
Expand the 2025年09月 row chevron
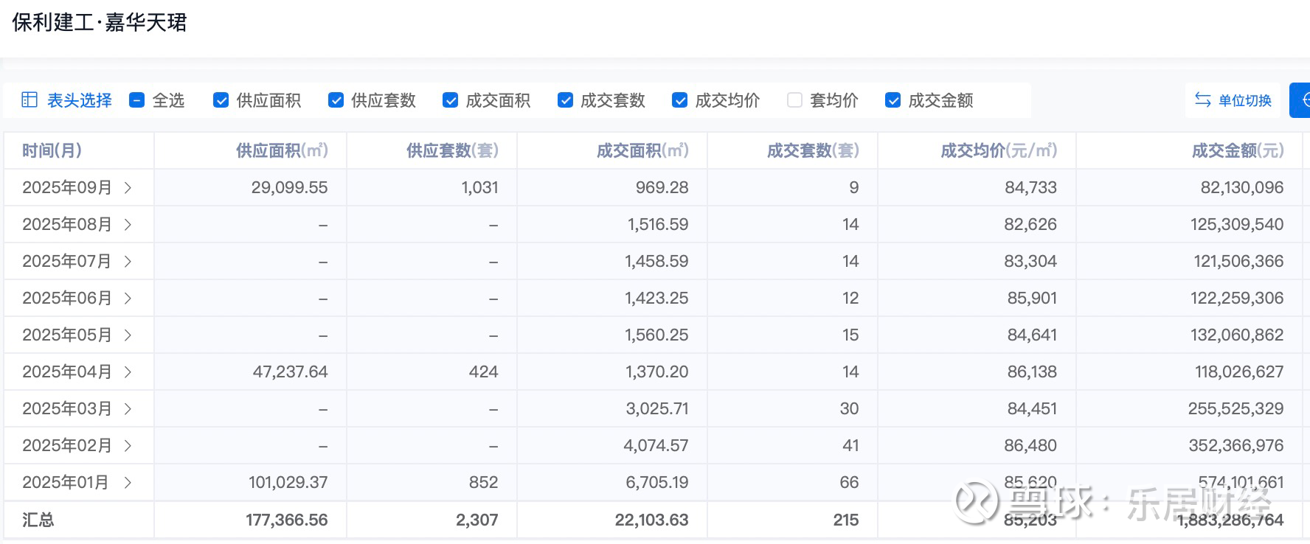click(x=128, y=188)
